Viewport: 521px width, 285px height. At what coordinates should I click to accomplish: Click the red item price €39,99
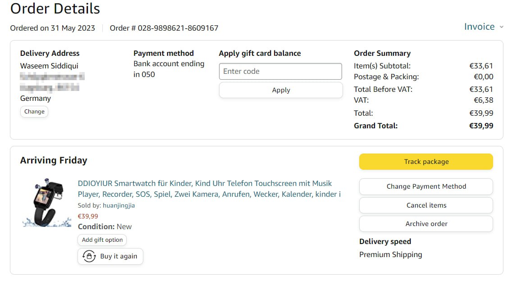[88, 216]
